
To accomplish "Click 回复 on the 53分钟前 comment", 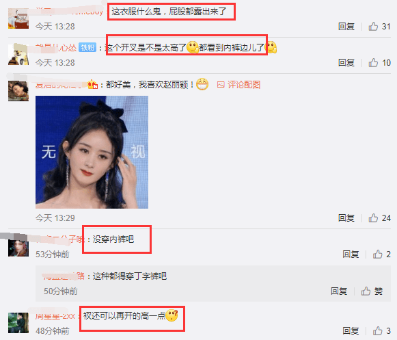I will pyautogui.click(x=351, y=254).
